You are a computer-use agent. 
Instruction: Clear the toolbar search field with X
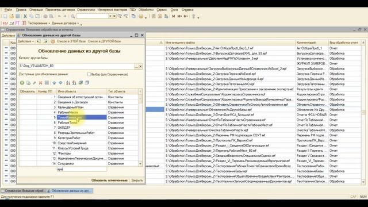[x=114, y=16]
